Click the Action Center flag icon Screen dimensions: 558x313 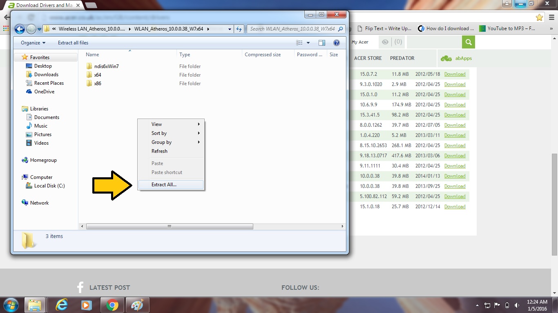pos(497,305)
